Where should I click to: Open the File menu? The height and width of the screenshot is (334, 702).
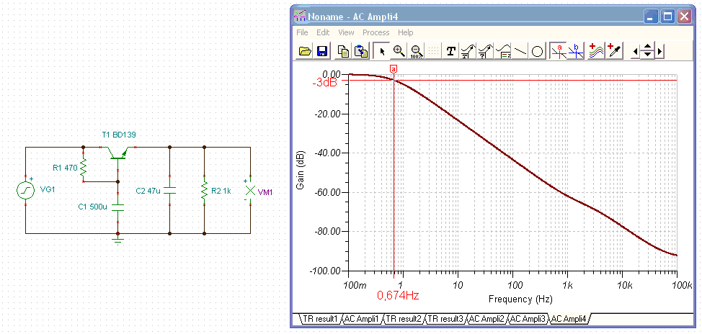click(x=302, y=32)
